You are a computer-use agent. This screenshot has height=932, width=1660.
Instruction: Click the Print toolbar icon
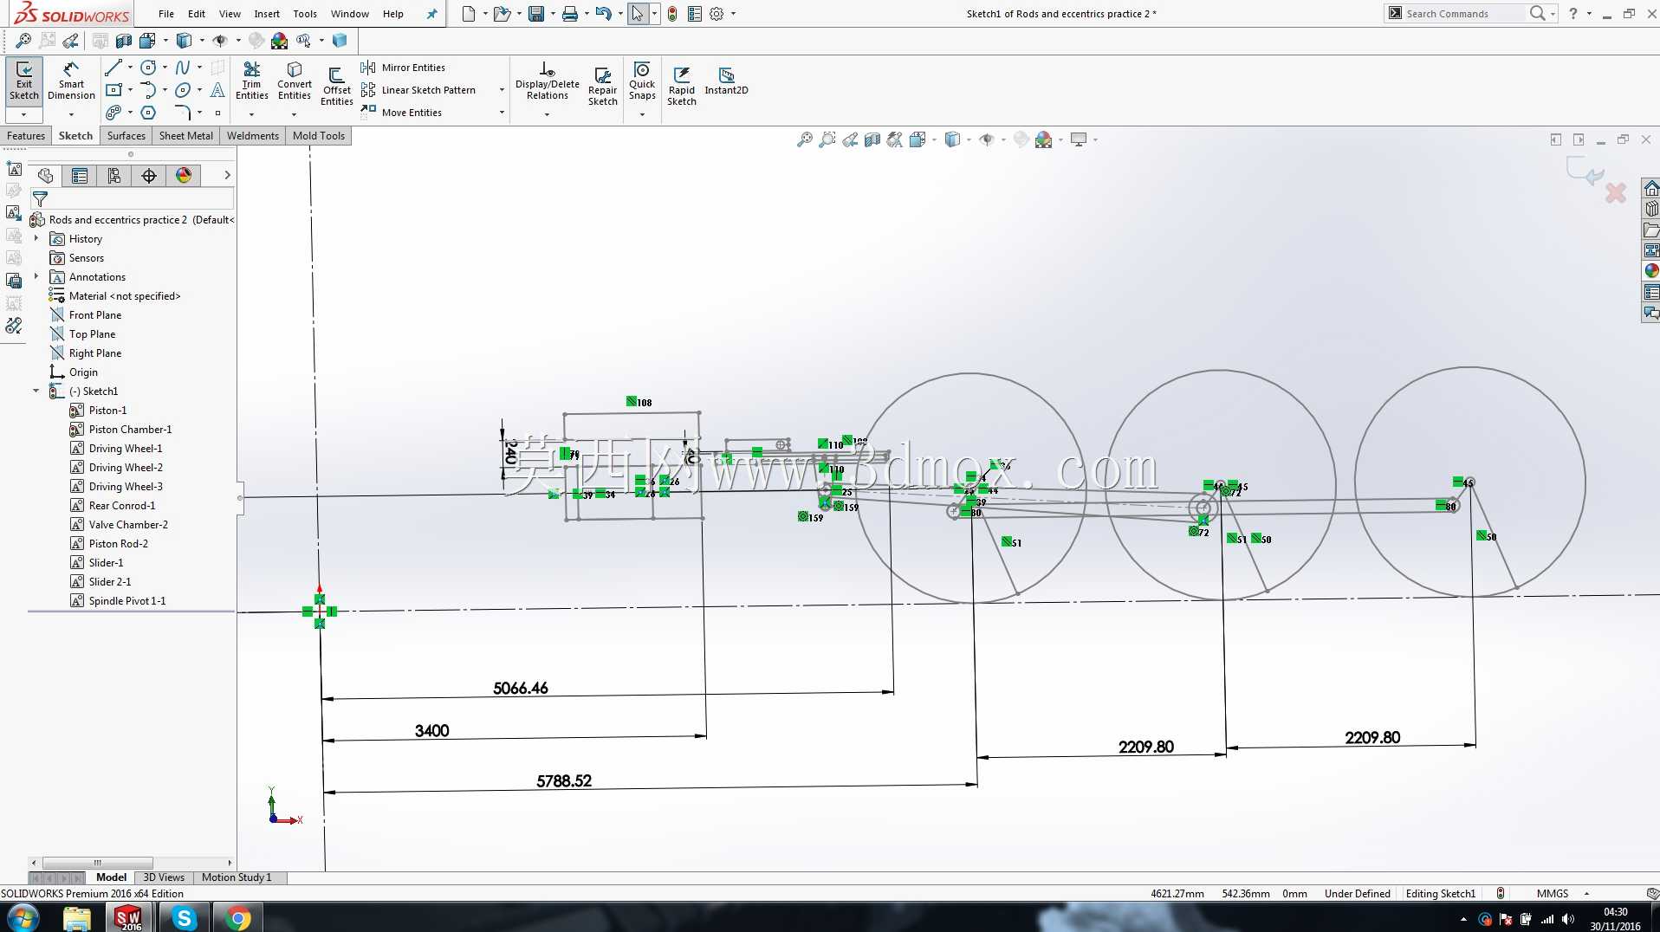click(x=569, y=14)
